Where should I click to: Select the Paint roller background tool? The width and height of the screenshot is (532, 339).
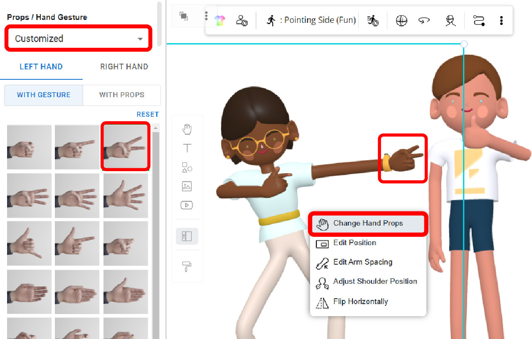(187, 266)
